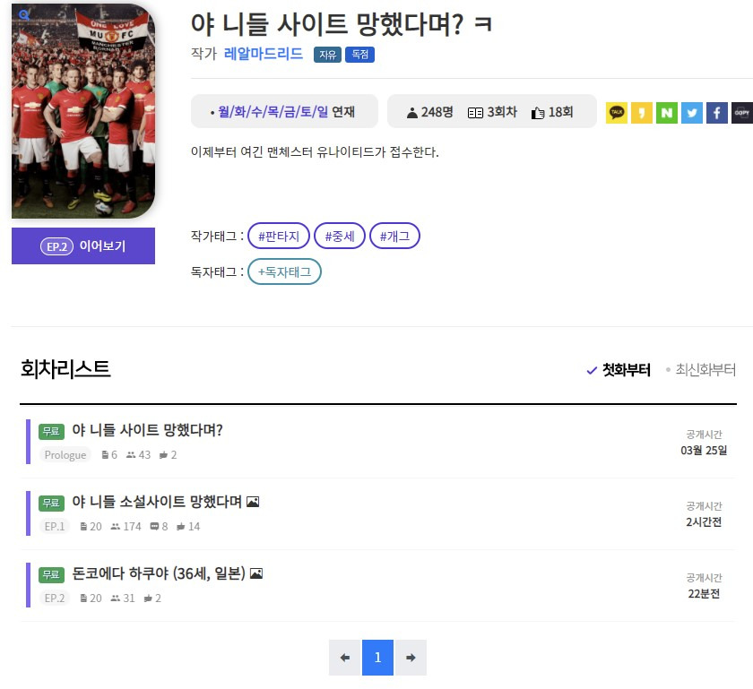Select page 1 in pagination
The height and width of the screenshot is (689, 753).
377,658
